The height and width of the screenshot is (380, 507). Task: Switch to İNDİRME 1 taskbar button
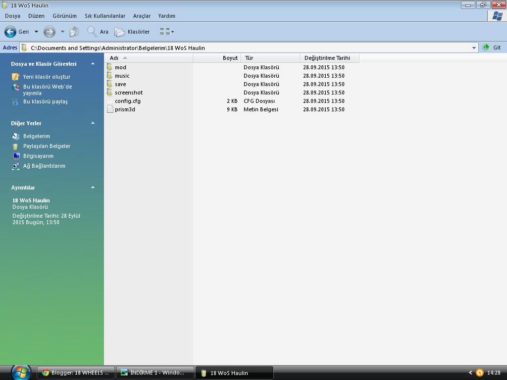click(x=155, y=373)
